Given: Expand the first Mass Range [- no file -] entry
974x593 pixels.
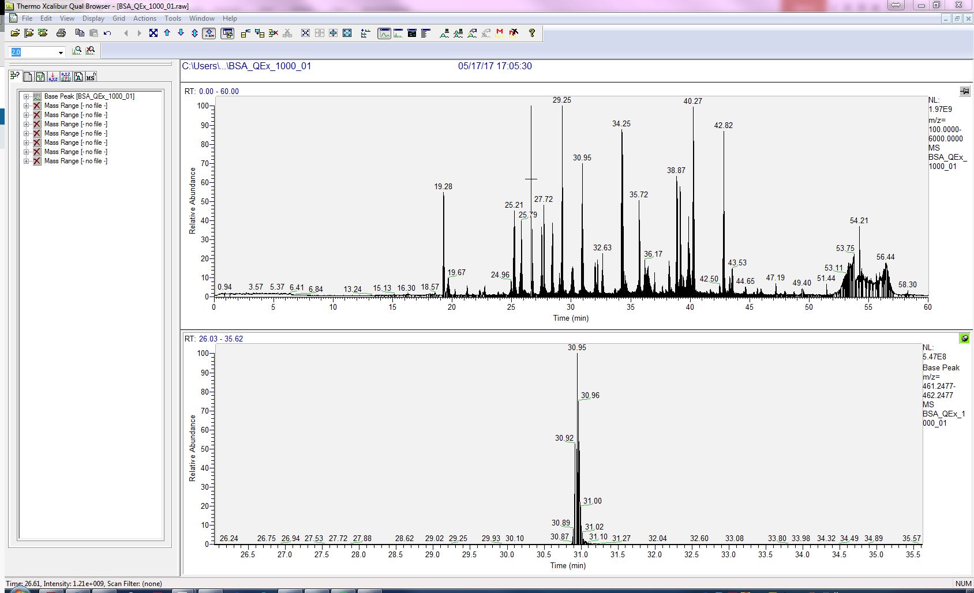Looking at the screenshot, I should click(x=25, y=106).
